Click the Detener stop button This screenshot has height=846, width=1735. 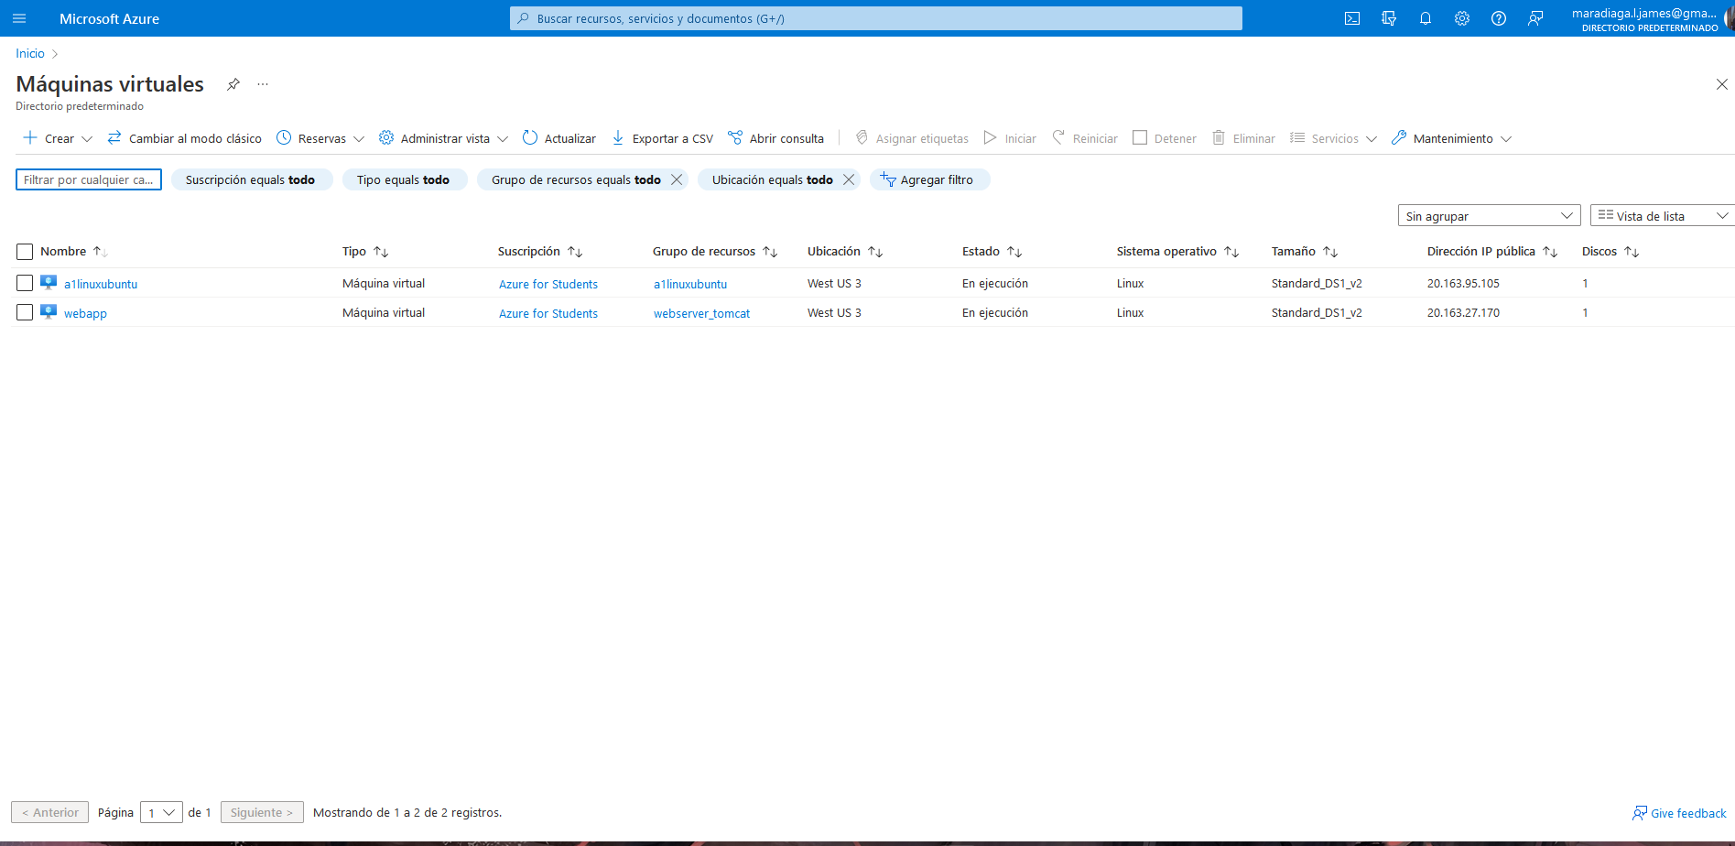pyautogui.click(x=1165, y=138)
